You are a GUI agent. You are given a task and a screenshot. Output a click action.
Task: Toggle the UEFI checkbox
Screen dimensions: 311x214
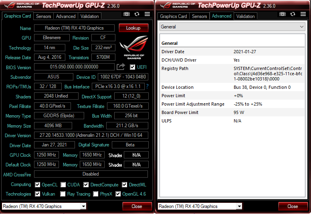pos(132,67)
